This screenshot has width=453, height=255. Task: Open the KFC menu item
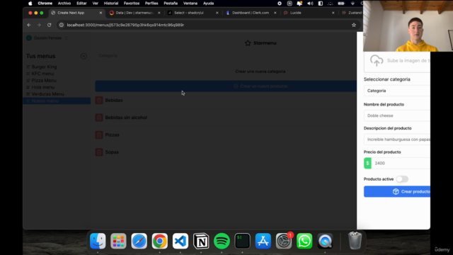click(42, 74)
